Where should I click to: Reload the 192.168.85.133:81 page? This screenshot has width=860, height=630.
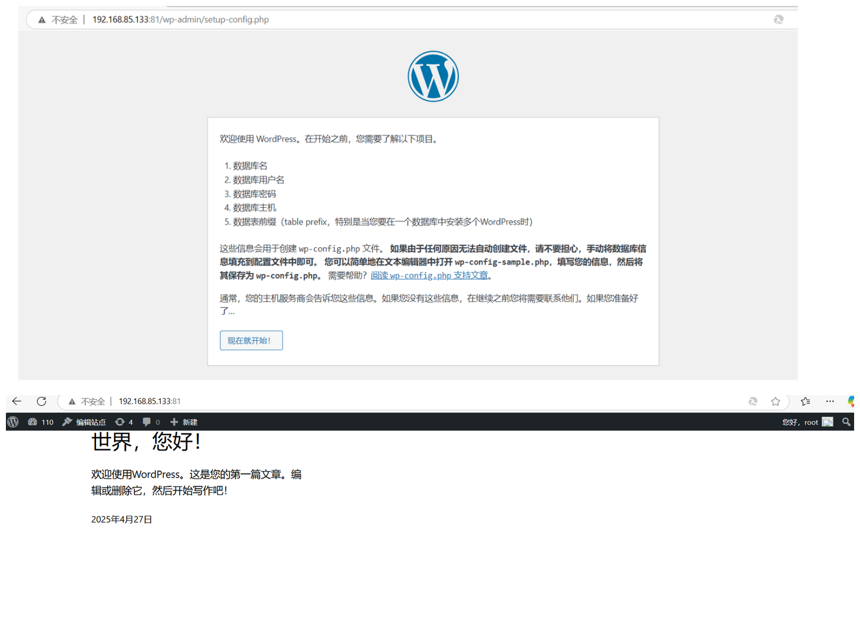[41, 402]
